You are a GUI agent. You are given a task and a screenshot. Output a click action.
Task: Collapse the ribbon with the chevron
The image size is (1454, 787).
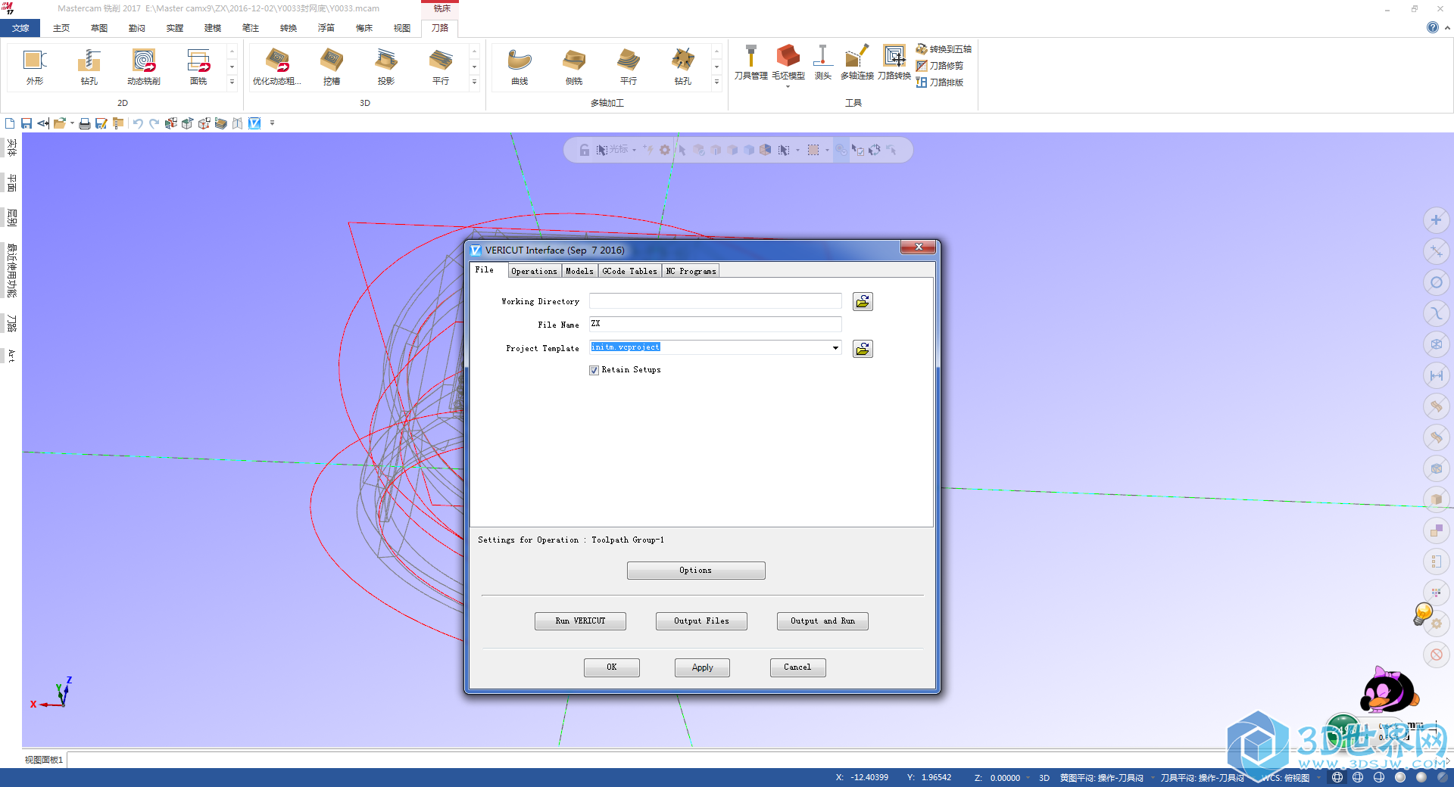(x=1447, y=27)
